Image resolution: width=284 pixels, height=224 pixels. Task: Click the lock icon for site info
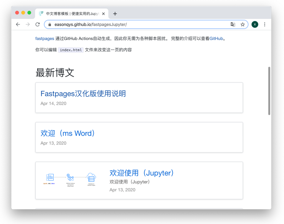tap(50, 24)
